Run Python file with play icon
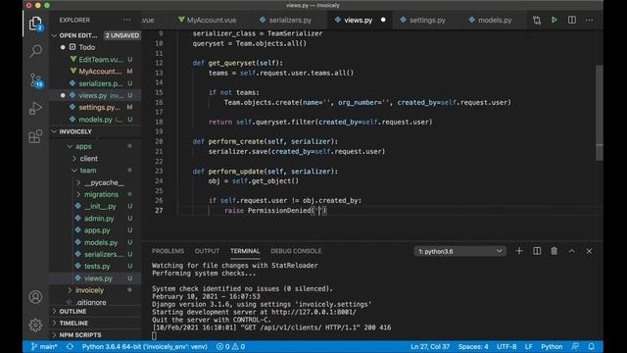The width and height of the screenshot is (627, 353). (x=555, y=20)
